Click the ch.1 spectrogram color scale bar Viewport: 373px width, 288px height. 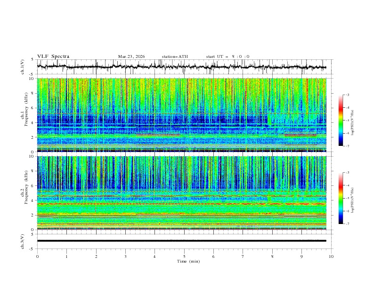coord(341,120)
